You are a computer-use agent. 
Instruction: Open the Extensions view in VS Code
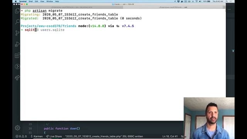[x=17, y=55]
